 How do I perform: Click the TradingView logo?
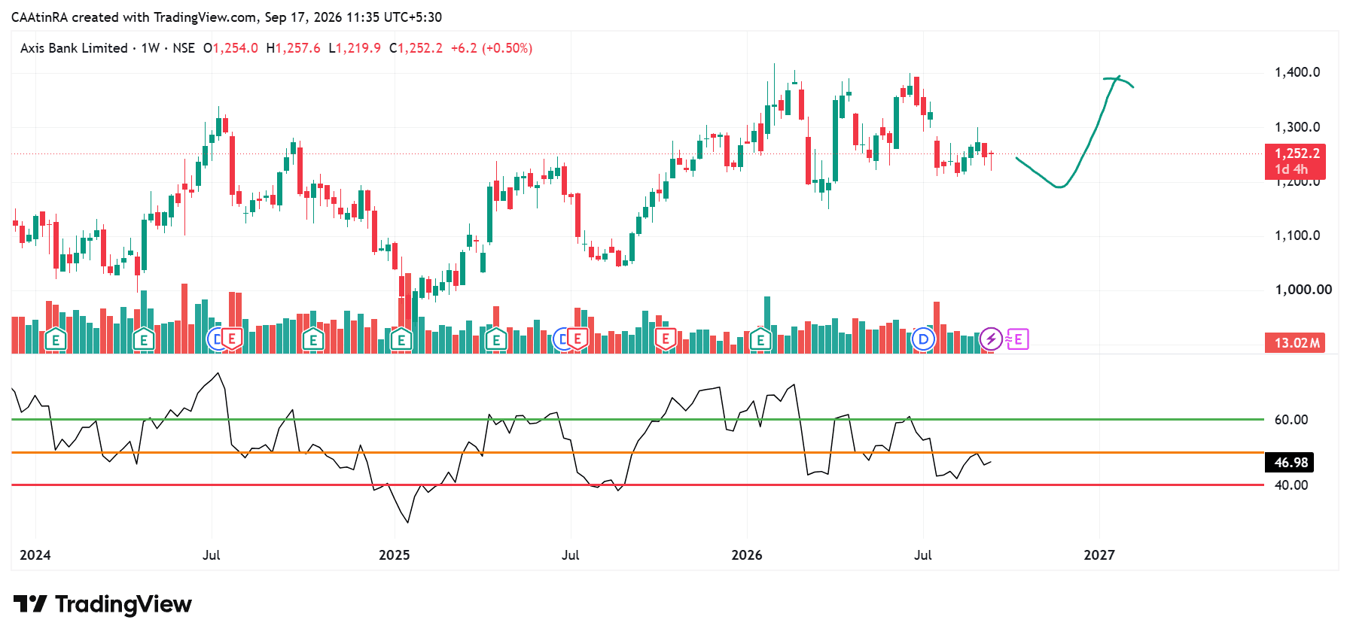pos(102,604)
